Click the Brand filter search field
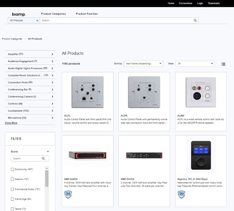Viewport: 234px width, 211px height. click(x=30, y=158)
